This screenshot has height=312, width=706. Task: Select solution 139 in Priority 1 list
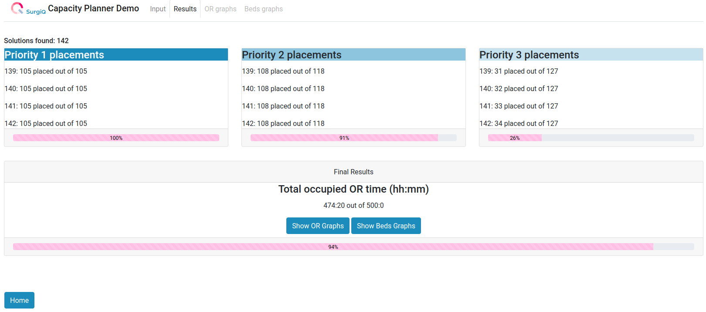coord(46,71)
